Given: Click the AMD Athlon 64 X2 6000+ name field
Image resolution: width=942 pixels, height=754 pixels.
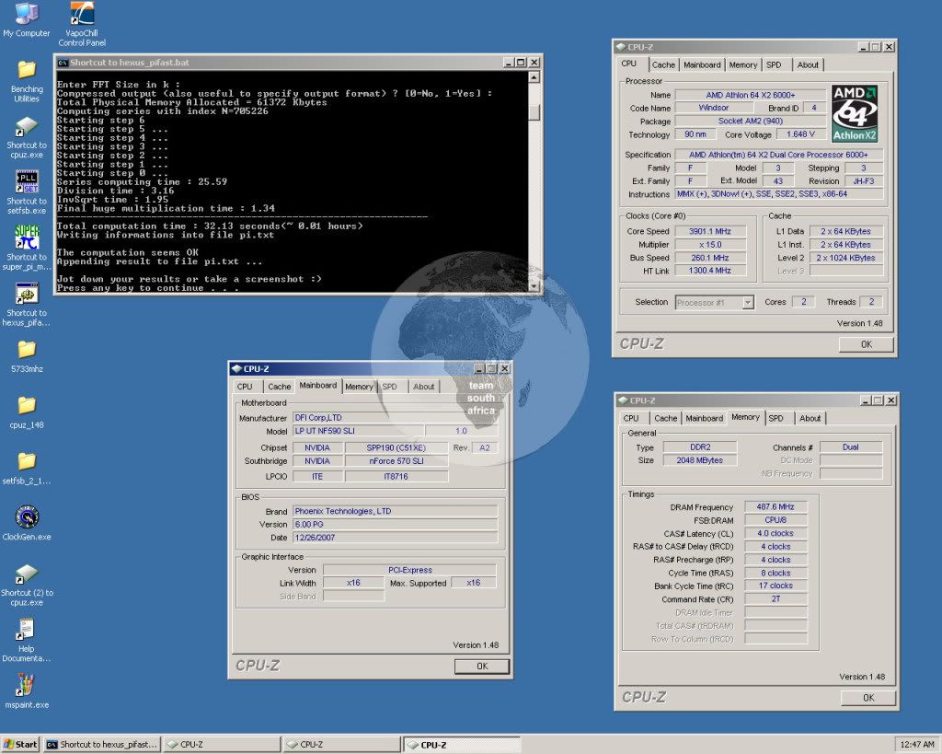Looking at the screenshot, I should (751, 95).
